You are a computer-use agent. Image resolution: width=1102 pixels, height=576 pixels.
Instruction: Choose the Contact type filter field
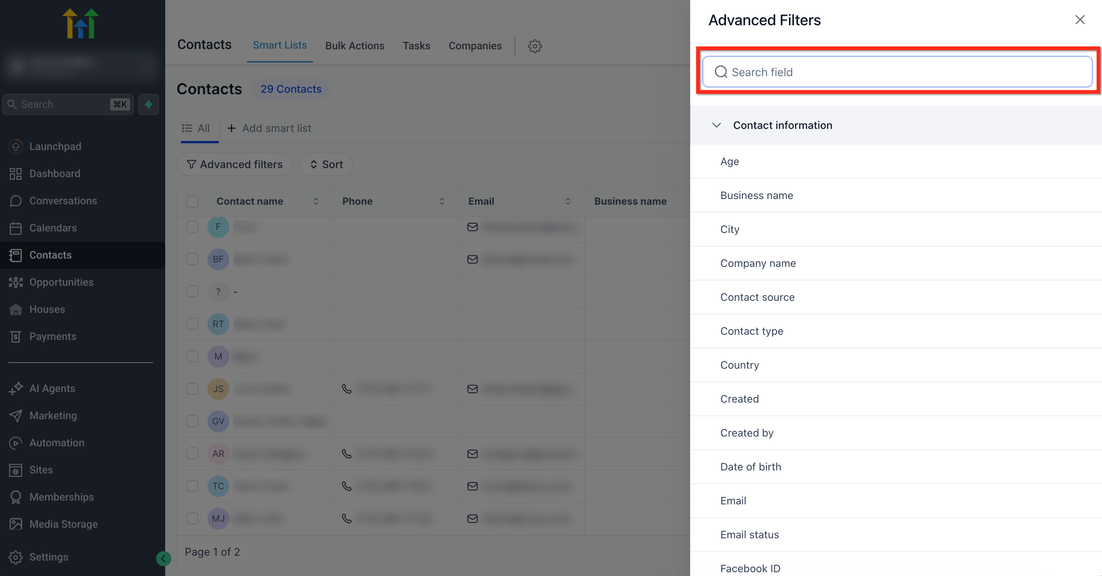752,331
